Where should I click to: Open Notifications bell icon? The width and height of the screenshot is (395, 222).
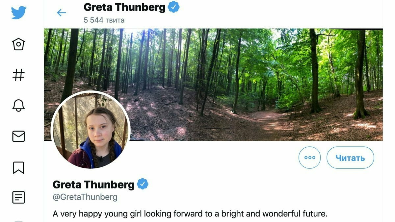pos(18,105)
